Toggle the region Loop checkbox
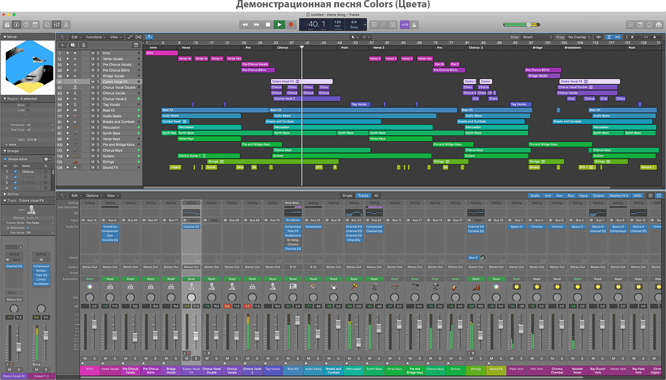This screenshot has height=380, width=666. coord(28,110)
